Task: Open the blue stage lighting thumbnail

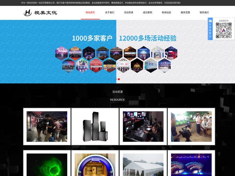Action: 191,164
